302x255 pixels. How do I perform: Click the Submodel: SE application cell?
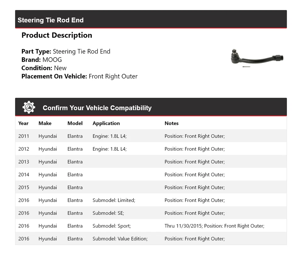click(108, 213)
